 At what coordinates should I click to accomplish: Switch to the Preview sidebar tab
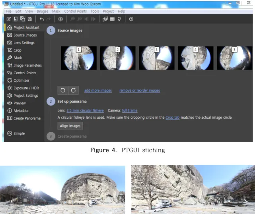click(24, 103)
